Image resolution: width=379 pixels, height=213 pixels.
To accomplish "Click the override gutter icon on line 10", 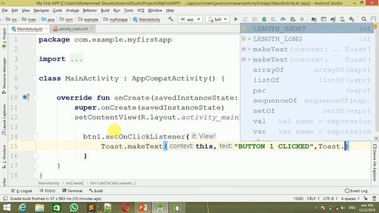I will click(25, 97).
